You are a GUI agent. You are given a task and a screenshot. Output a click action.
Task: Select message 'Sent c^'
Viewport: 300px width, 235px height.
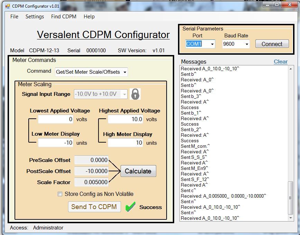coord(188,191)
